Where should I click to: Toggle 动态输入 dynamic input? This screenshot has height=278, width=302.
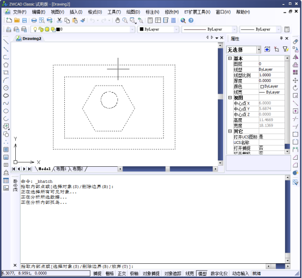[x=240, y=274]
